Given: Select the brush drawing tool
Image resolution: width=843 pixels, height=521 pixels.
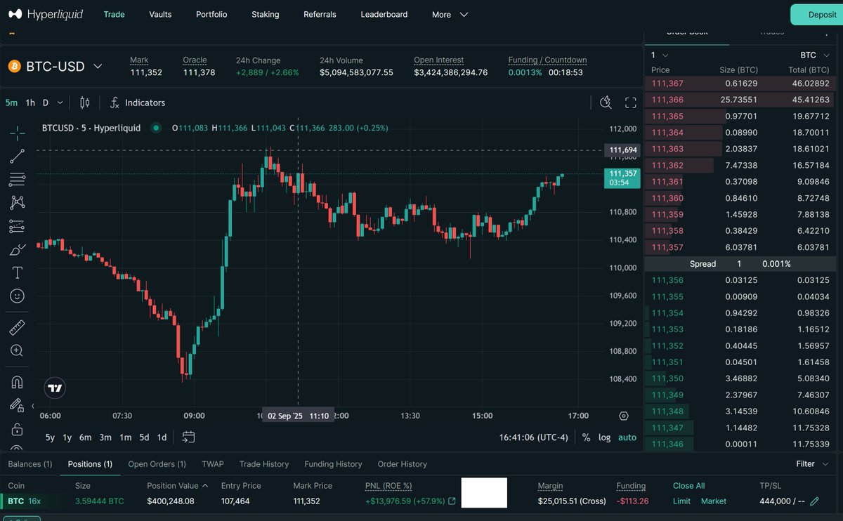Looking at the screenshot, I should click(x=18, y=249).
